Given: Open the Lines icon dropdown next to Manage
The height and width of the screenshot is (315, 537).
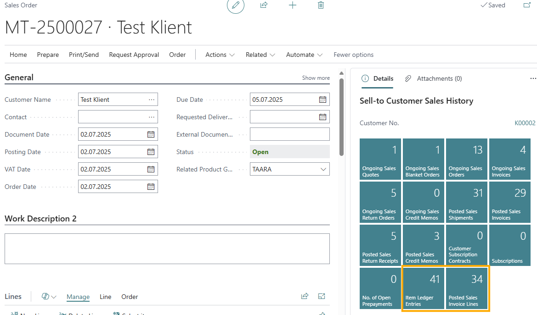Looking at the screenshot, I should point(49,297).
